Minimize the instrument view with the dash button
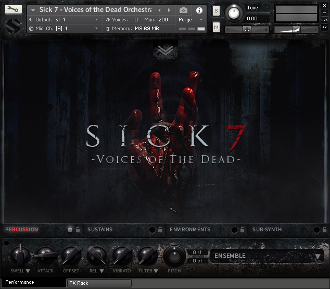Screen dimensions: 330x289 tap(324, 12)
